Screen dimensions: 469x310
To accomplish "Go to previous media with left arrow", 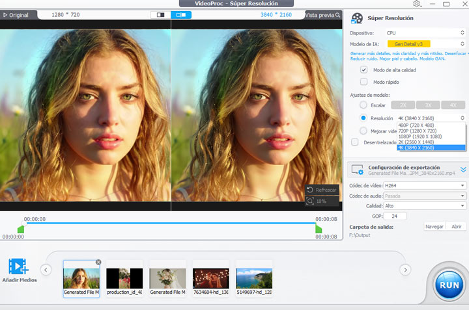I will point(46,270).
